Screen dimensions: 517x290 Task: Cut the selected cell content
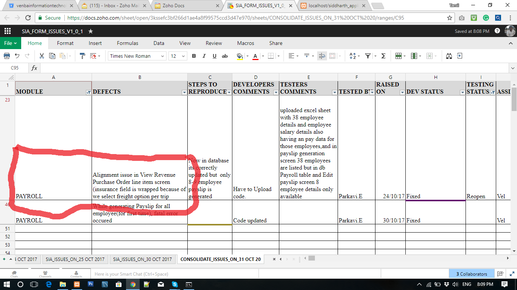[x=42, y=56]
